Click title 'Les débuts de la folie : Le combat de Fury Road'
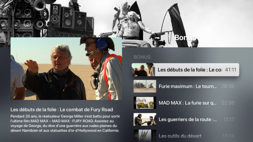The image size is (253, 142). click(62, 110)
